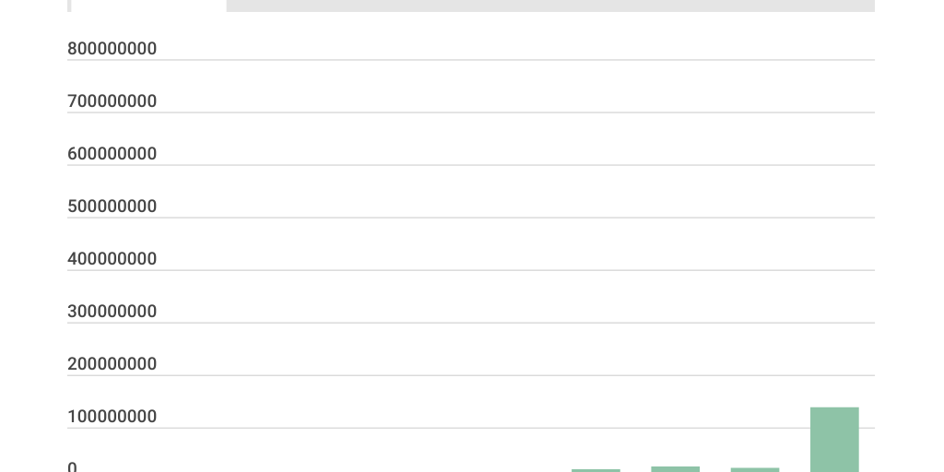
Task: Select the first green bar from the left
Action: (596, 470)
